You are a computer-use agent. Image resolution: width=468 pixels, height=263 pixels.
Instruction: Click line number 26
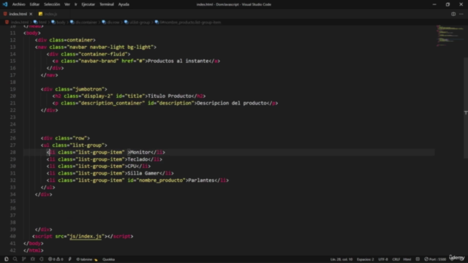tap(12, 138)
